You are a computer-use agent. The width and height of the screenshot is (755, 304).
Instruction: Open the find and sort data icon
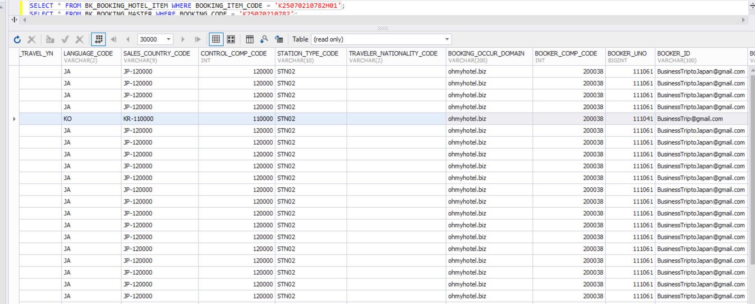pos(264,40)
